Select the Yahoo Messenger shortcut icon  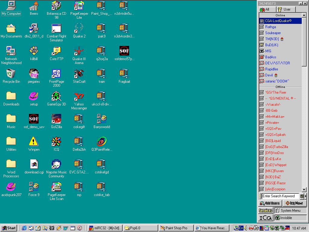(x=79, y=96)
